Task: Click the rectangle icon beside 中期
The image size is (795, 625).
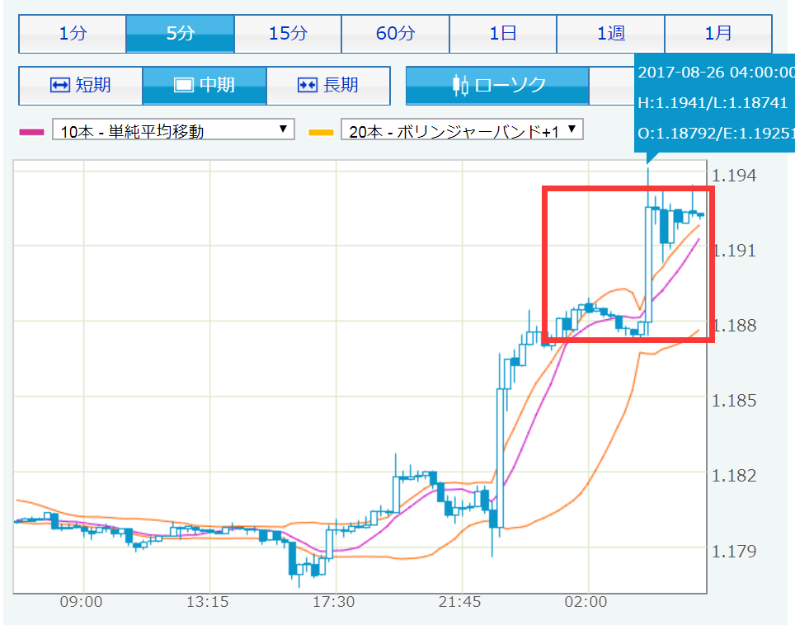Action: (x=184, y=85)
